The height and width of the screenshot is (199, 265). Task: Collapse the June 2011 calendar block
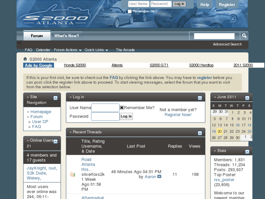click(247, 98)
